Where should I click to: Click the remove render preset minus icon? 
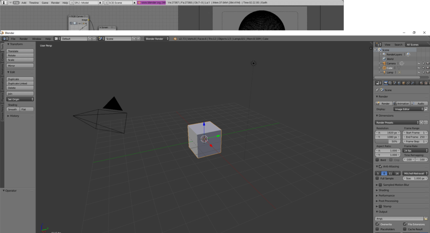point(426,123)
